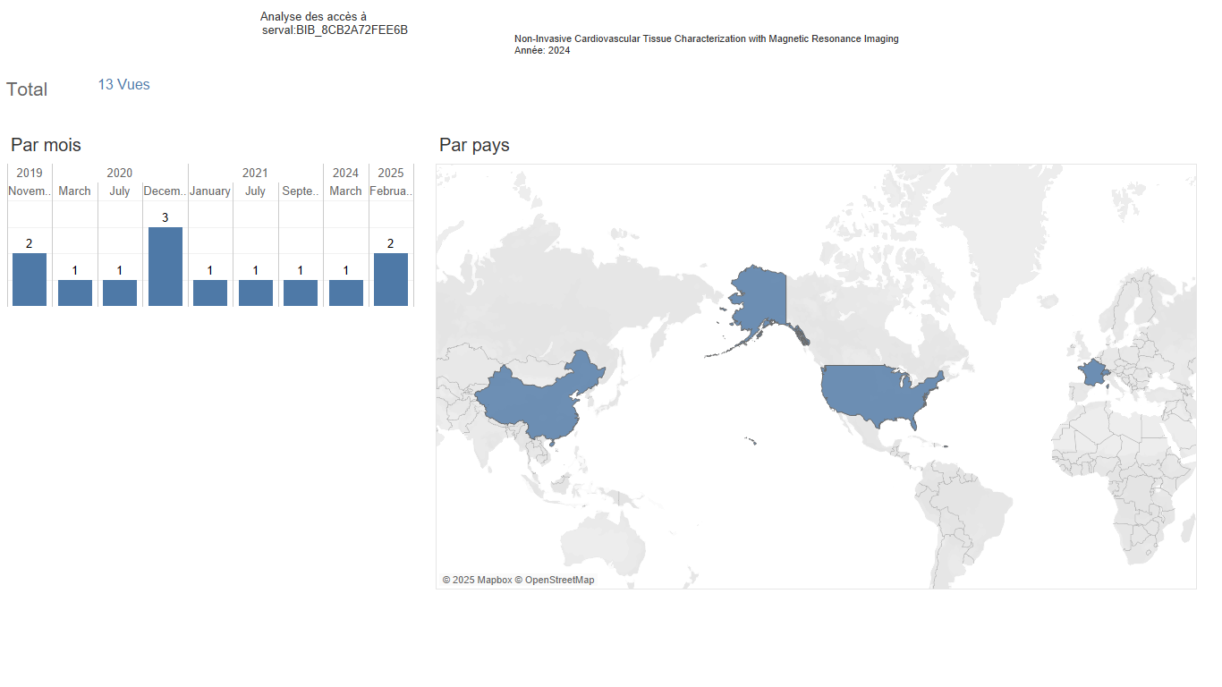
Task: Click the March label under 2020
Action: [75, 191]
